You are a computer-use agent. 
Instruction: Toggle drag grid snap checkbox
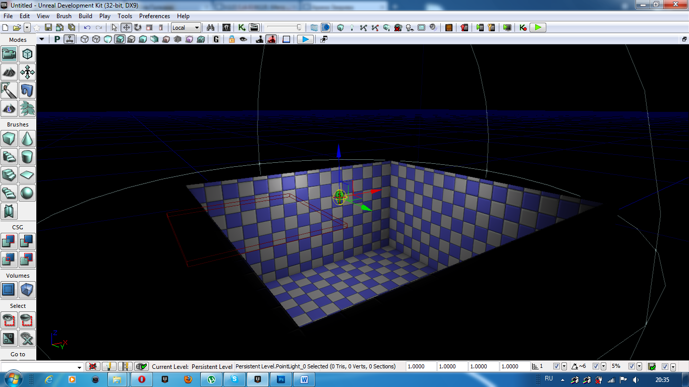[556, 366]
